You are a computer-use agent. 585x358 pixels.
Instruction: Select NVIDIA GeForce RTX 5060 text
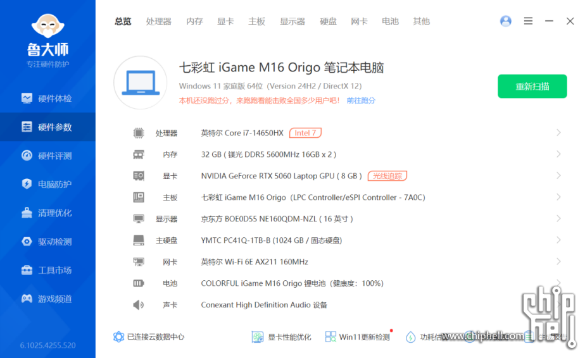281,176
